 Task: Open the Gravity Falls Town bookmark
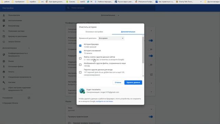[x=185, y=2]
